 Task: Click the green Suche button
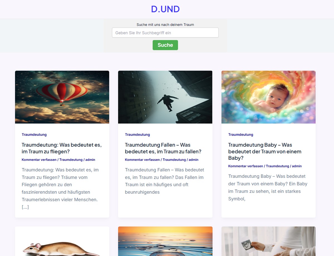pyautogui.click(x=165, y=45)
